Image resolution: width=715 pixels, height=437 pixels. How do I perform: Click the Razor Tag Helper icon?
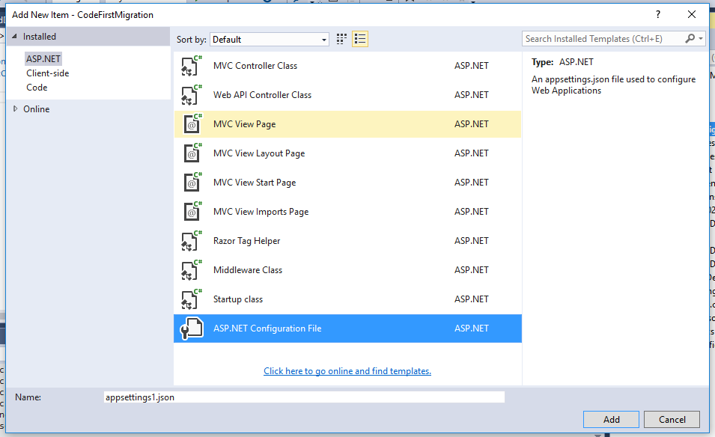pyautogui.click(x=192, y=241)
